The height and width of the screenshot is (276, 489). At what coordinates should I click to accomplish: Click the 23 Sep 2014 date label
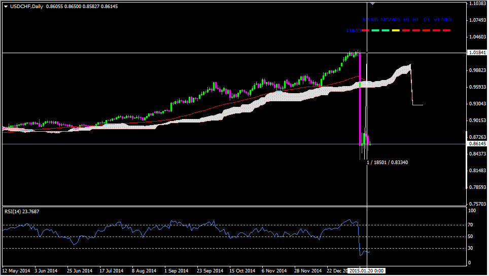coord(210,271)
